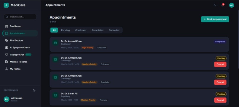Click calendar icon on Dr. Sarah Ali appointment

click(x=55, y=95)
